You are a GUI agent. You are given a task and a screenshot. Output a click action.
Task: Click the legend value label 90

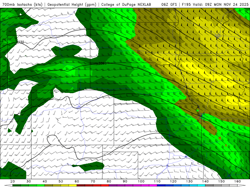125,181
